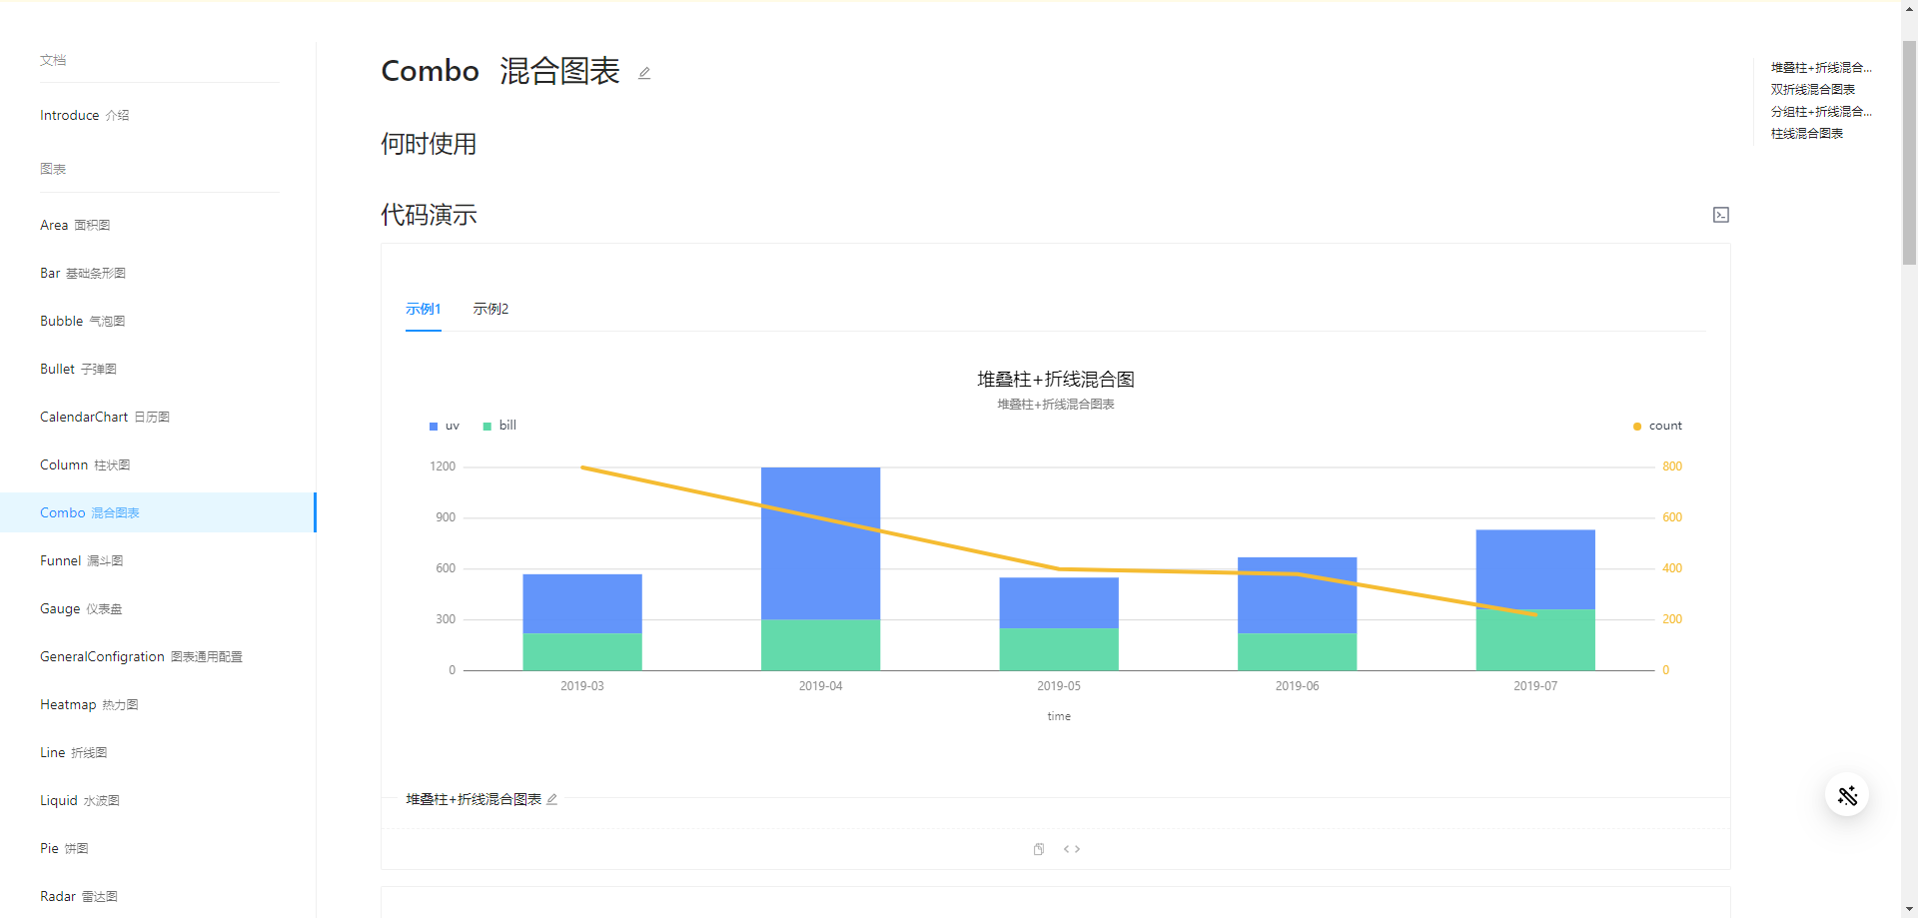Click the yellow line at the 2019-05 point
Viewport: 1918px width, 918px height.
(x=1059, y=567)
